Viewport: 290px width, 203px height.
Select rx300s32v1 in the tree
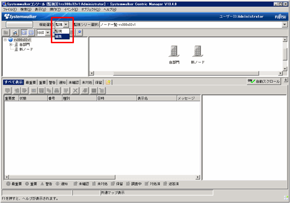tap(22, 39)
